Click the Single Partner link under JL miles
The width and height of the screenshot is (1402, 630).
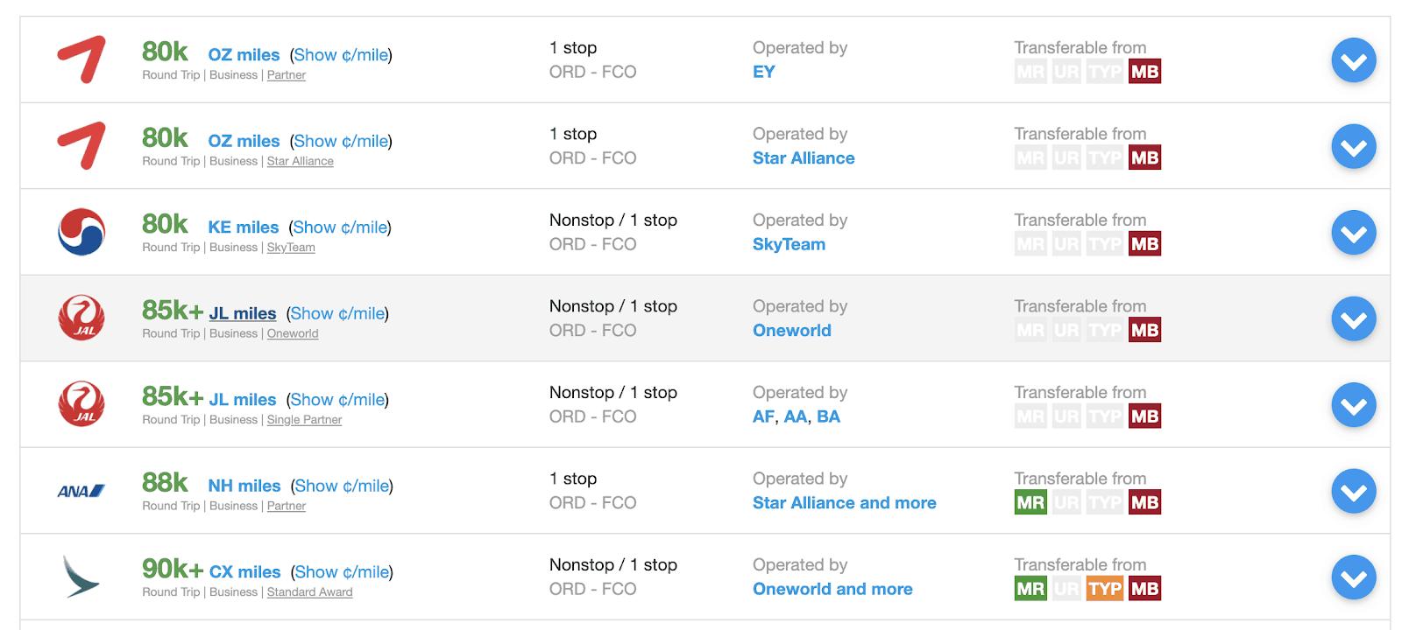(x=304, y=420)
